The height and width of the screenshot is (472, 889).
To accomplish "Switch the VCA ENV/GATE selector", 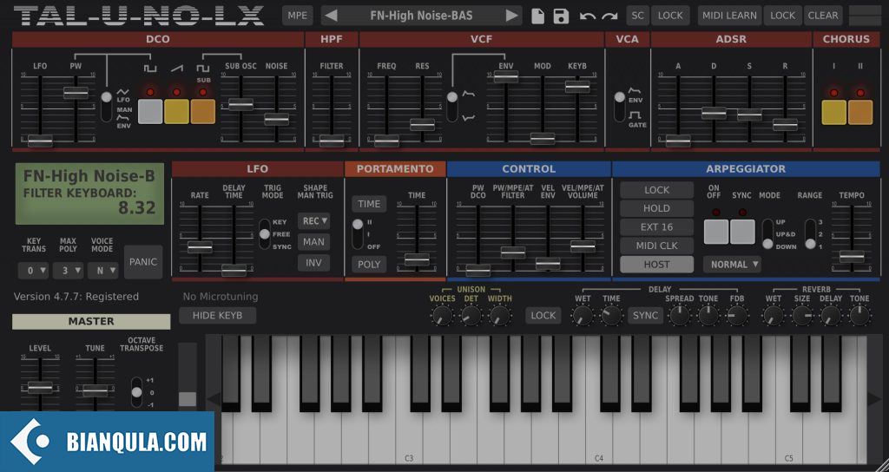I will click(x=620, y=106).
